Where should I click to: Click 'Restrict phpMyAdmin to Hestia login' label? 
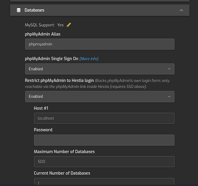[59, 81]
